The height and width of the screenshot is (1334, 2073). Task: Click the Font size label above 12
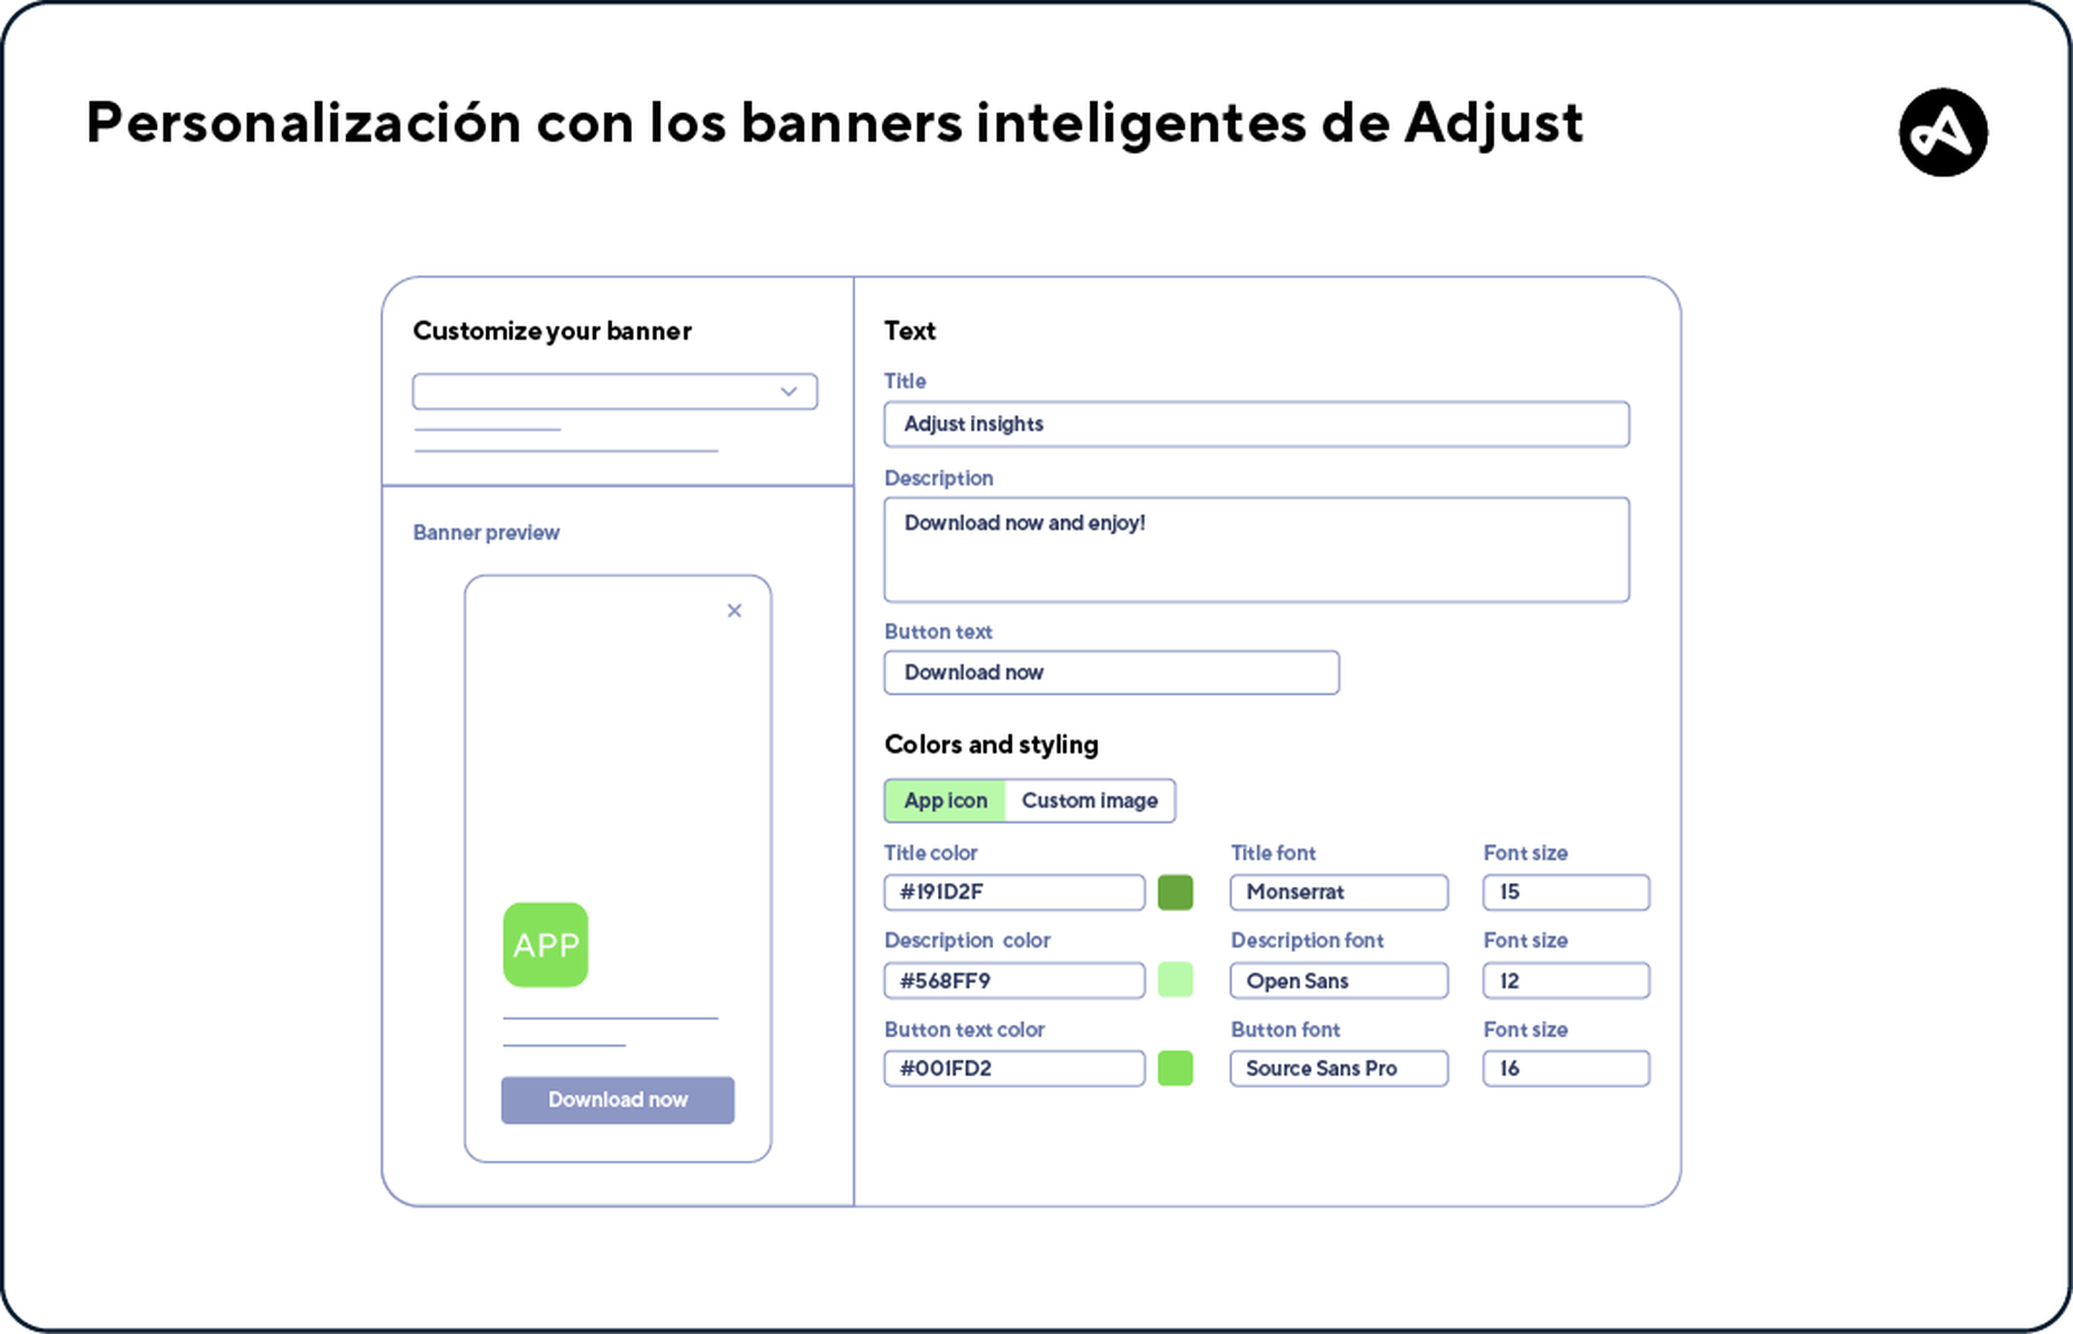point(1525,940)
